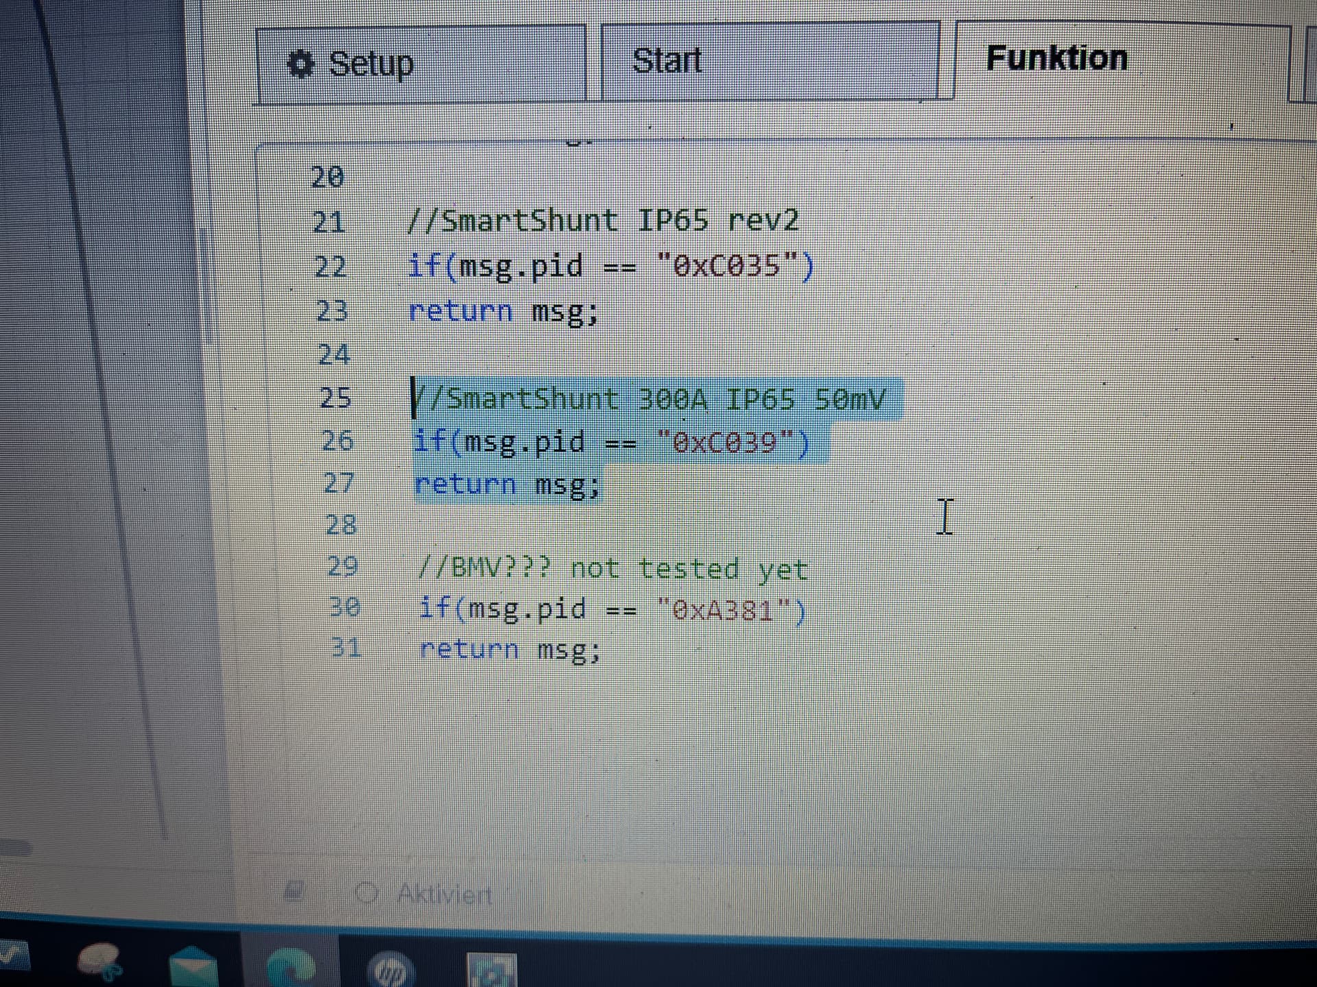
Task: Click comment line //SmartShunt IP65 rev2
Action: [x=604, y=221]
